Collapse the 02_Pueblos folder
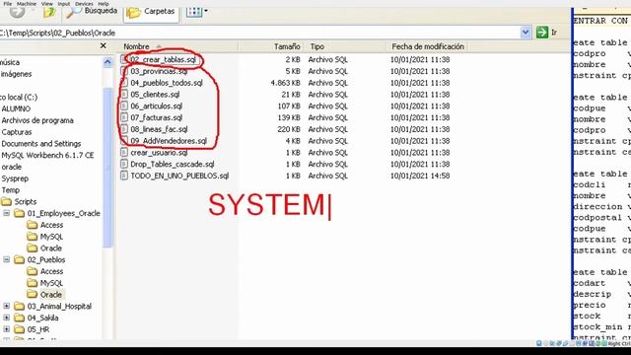 pyautogui.click(x=7, y=259)
